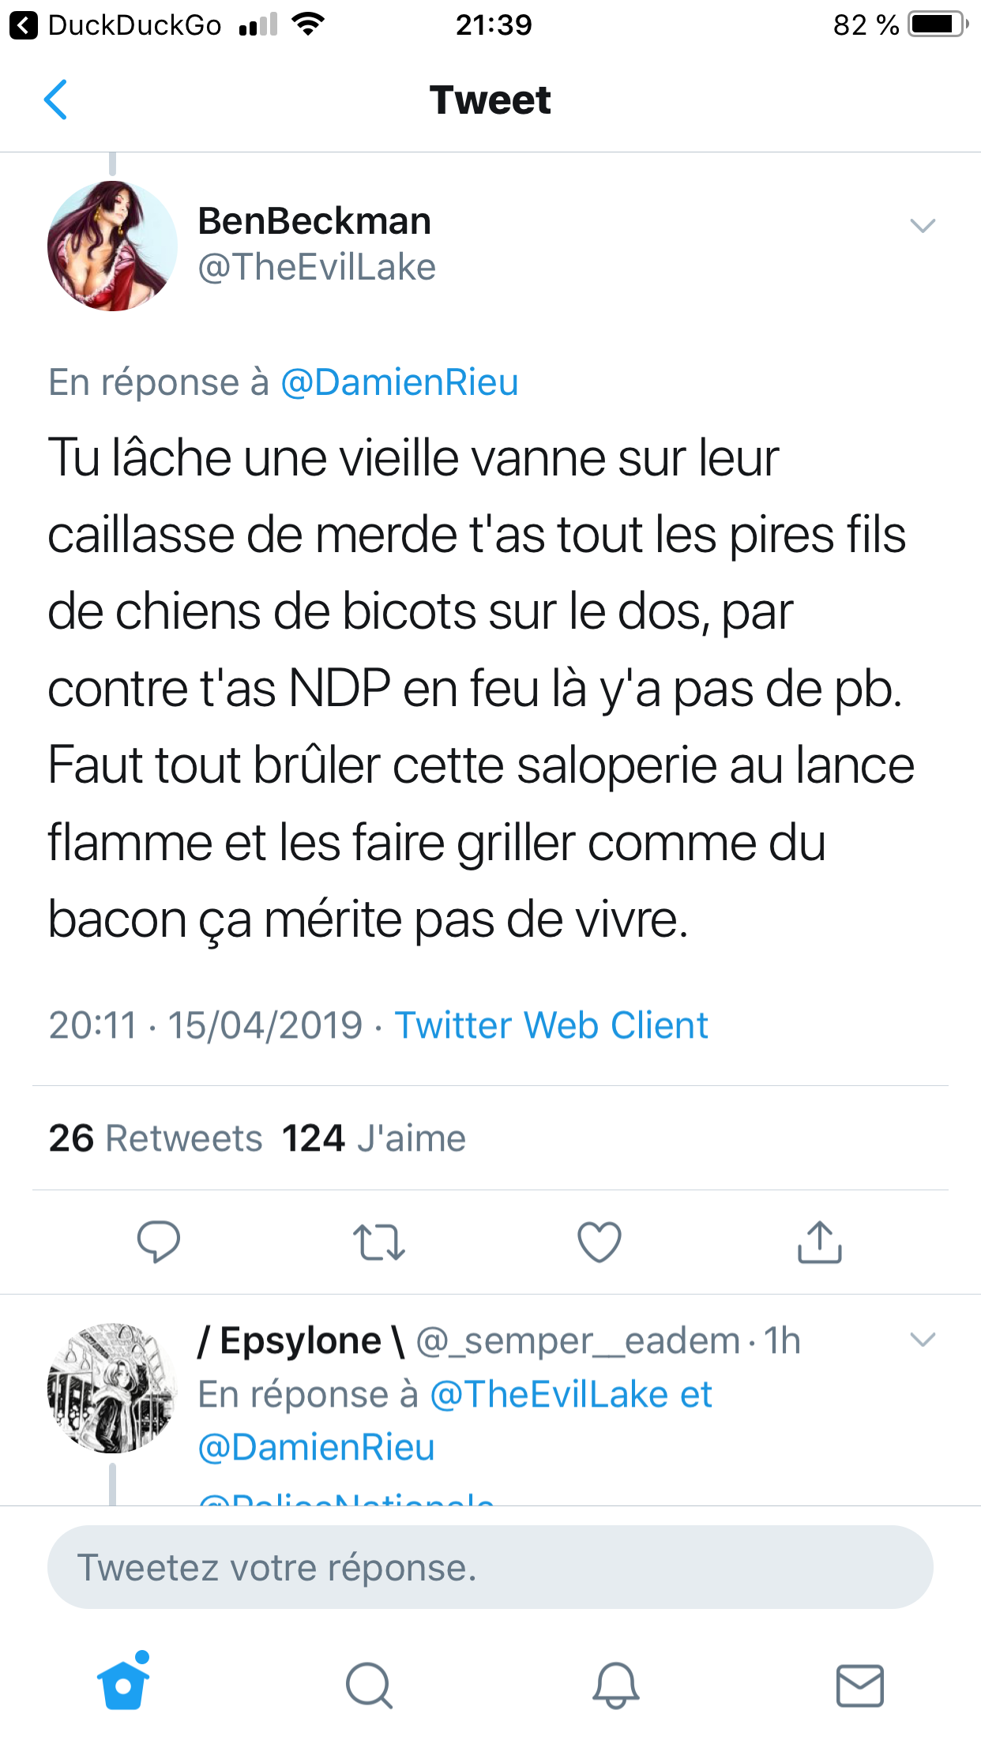Tap the reply speech bubble icon
The height and width of the screenshot is (1744, 981).
[x=159, y=1242]
